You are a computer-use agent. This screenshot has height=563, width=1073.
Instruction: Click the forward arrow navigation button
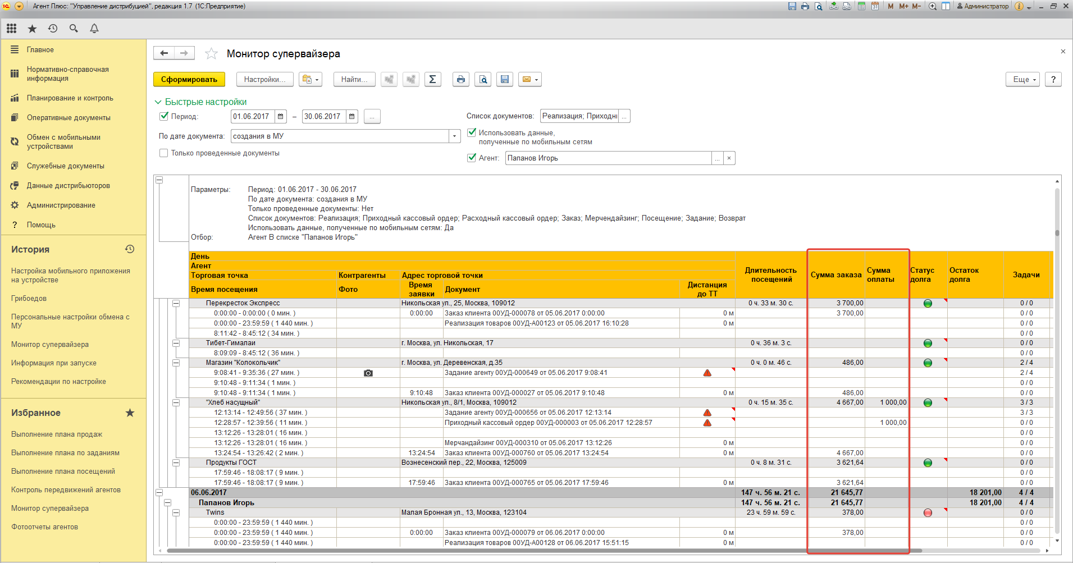click(x=184, y=53)
